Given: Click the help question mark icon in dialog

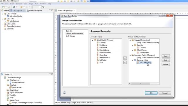Looking at the screenshot, I should tap(65, 93).
